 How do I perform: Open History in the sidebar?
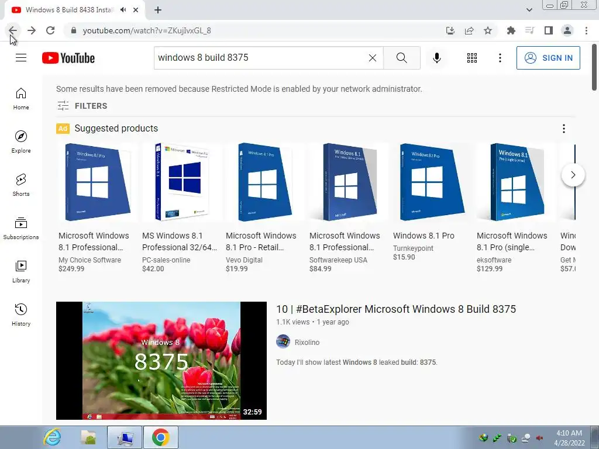[21, 315]
